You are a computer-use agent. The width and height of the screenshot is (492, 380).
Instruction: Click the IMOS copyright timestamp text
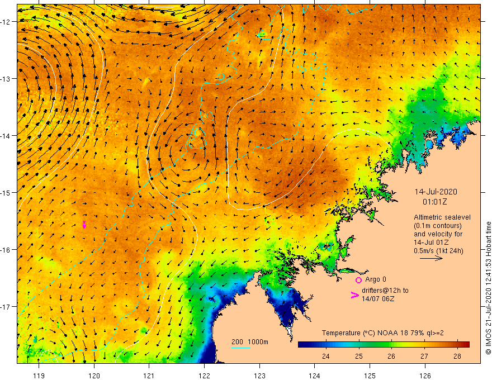coord(488,288)
